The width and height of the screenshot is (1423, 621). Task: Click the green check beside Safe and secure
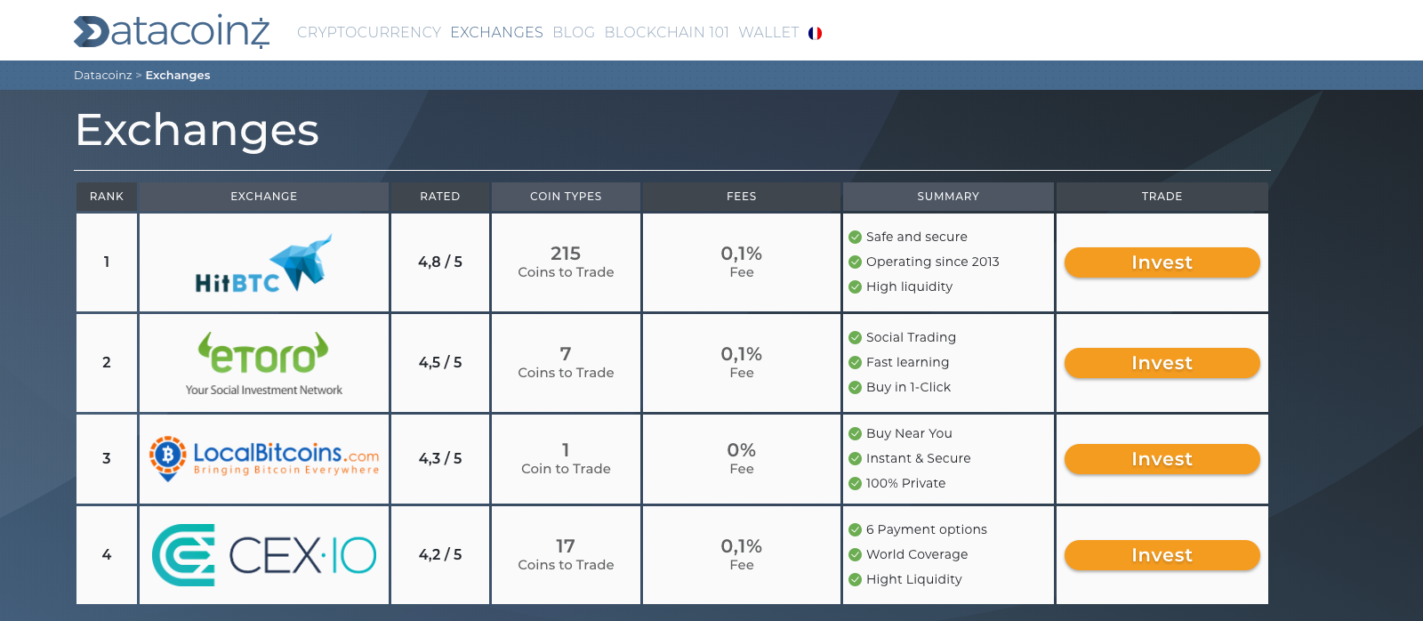coord(855,237)
